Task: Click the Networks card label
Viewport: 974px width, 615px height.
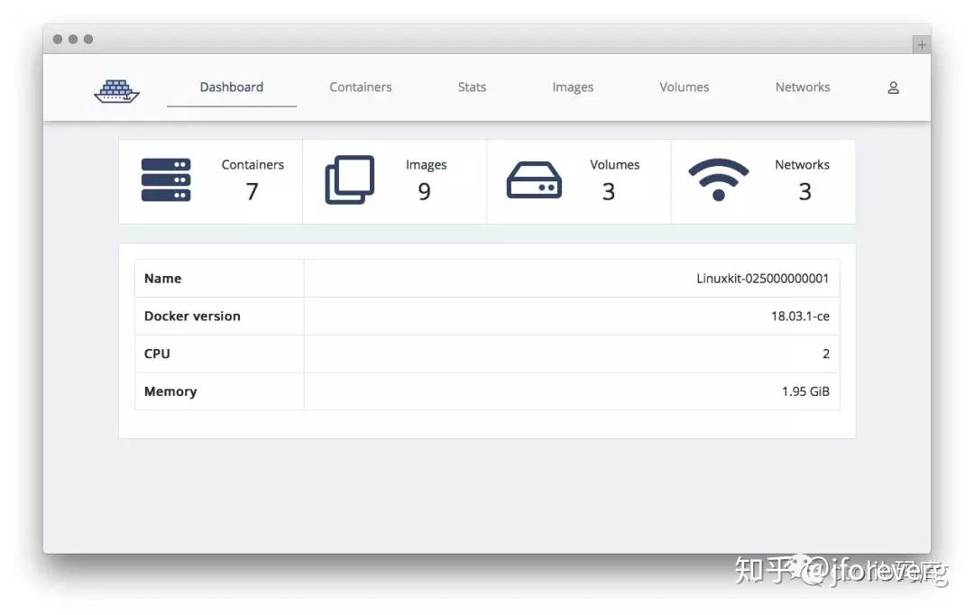Action: [x=802, y=165]
